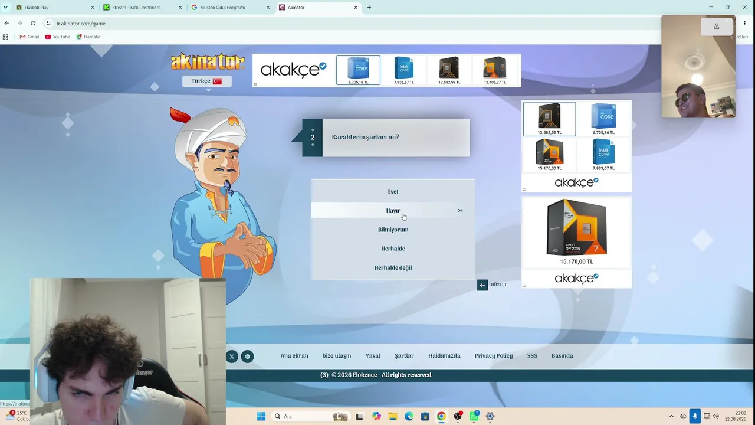The width and height of the screenshot is (755, 425).
Task: Click the Düzelt label to correct answer
Action: pos(499,285)
